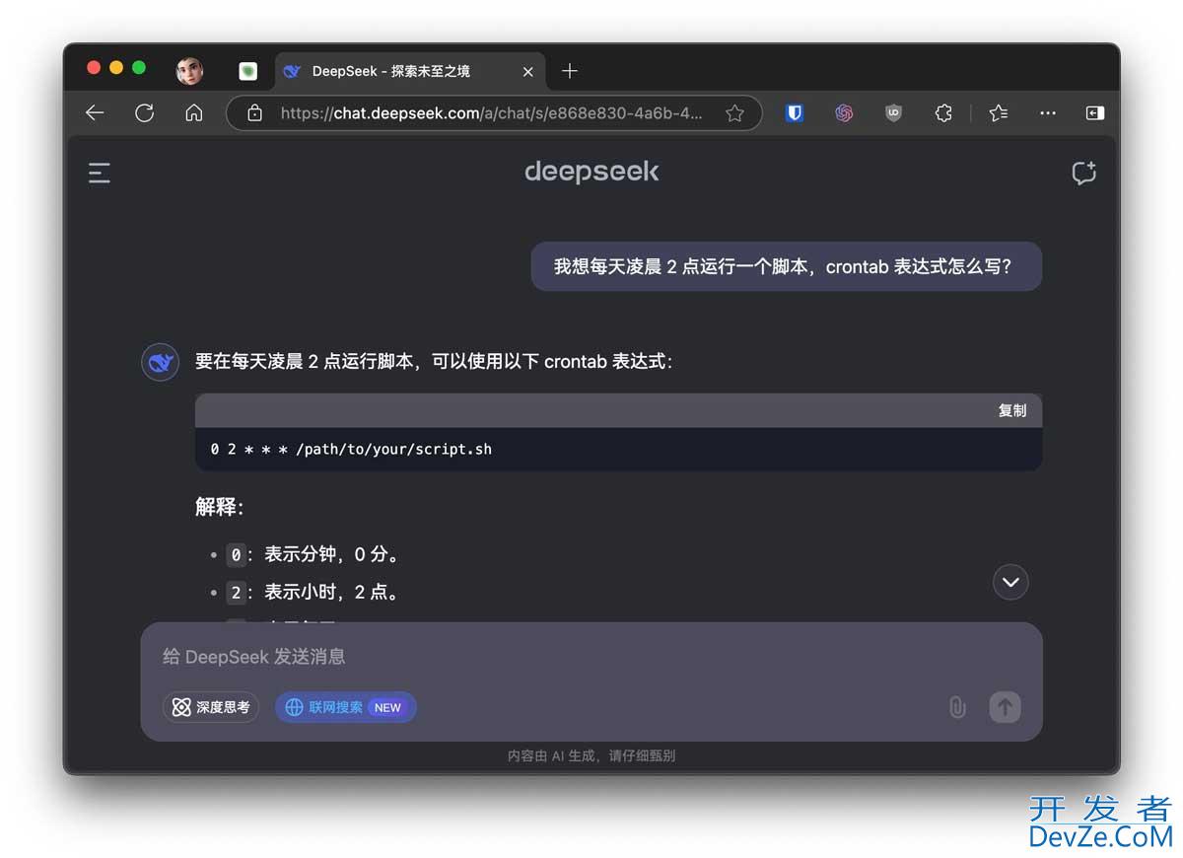The height and width of the screenshot is (858, 1183).
Task: Copy the code using the 复制 button
Action: (x=1012, y=410)
